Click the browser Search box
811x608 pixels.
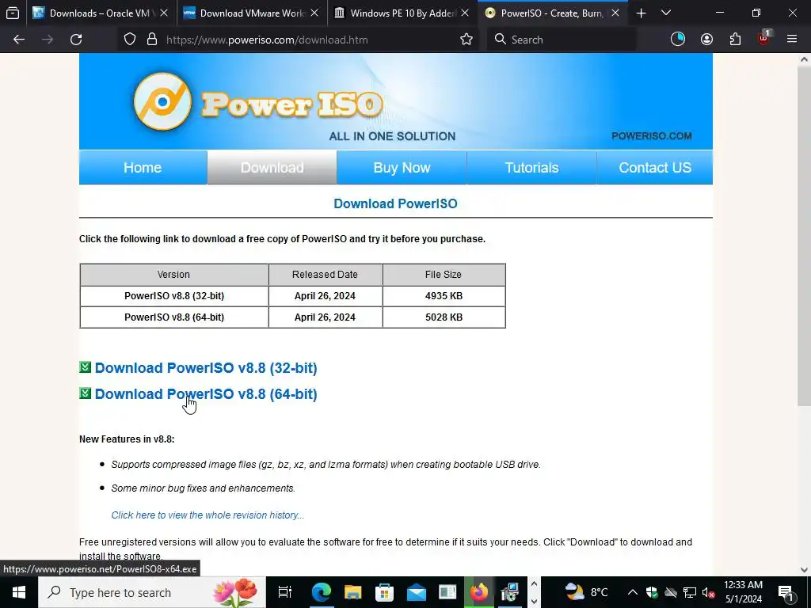point(562,40)
